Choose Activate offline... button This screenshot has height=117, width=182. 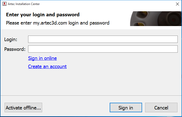coord(23,107)
